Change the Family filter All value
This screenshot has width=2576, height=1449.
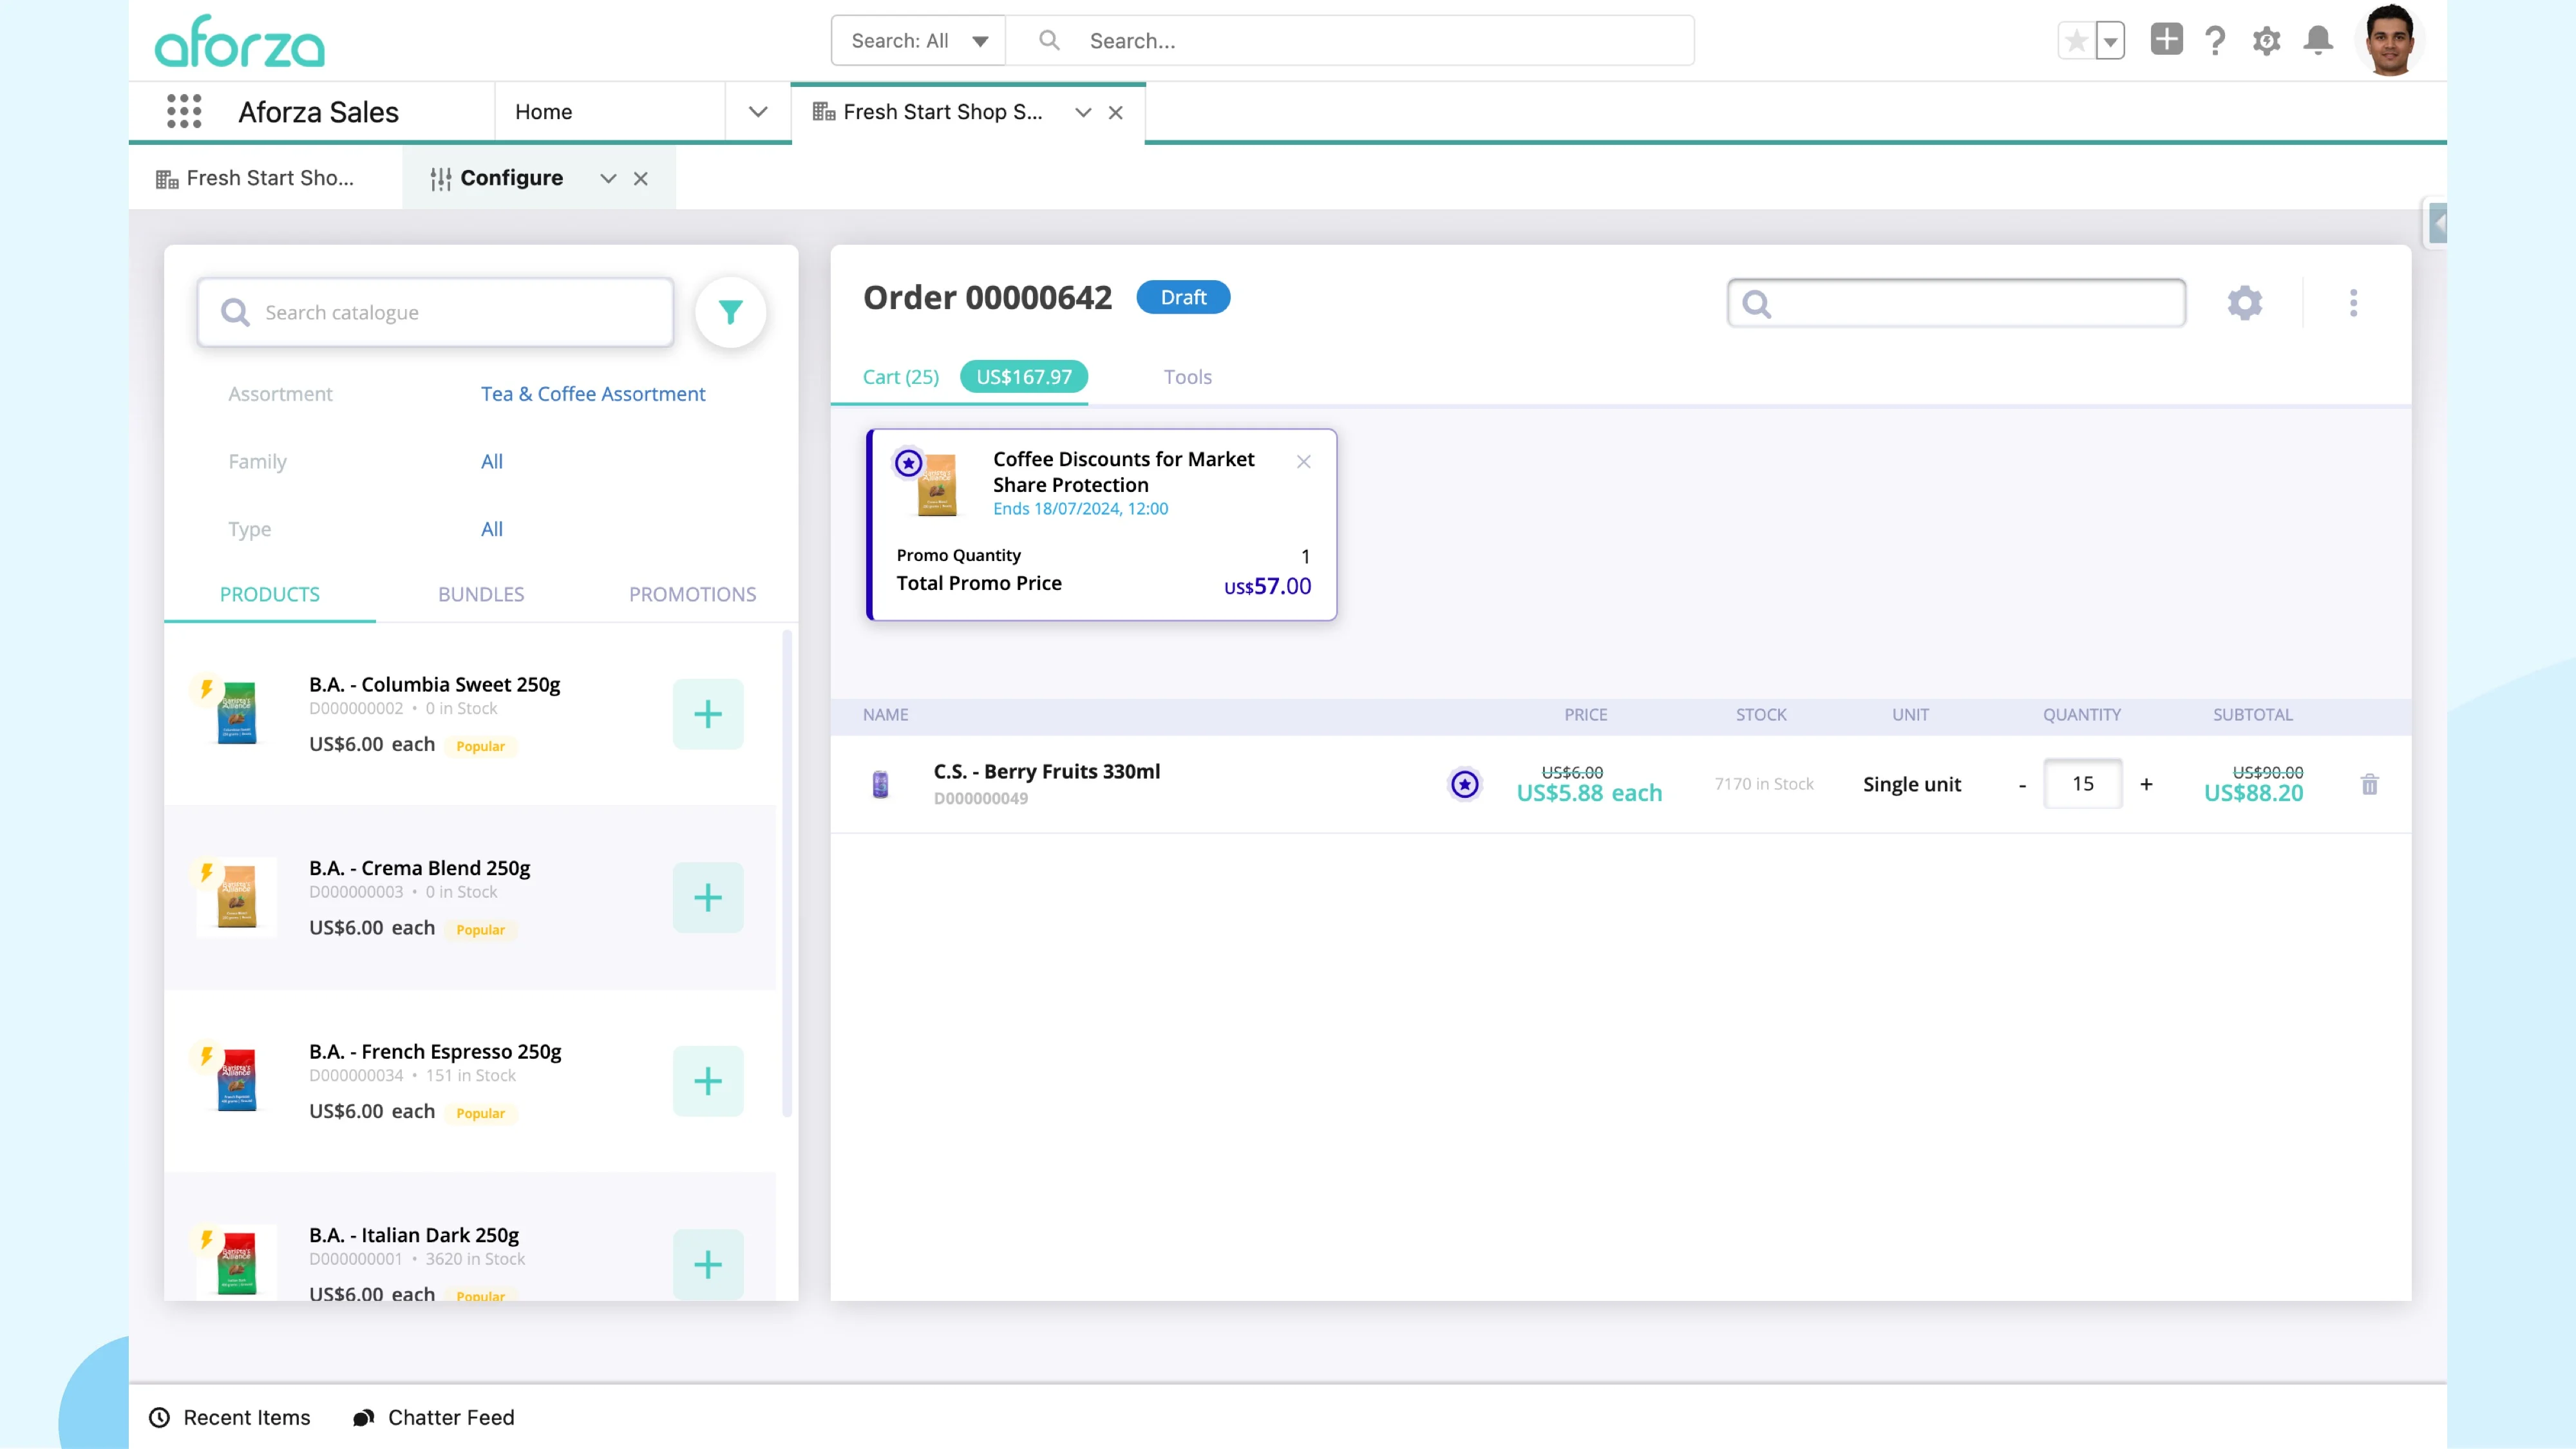click(x=492, y=461)
